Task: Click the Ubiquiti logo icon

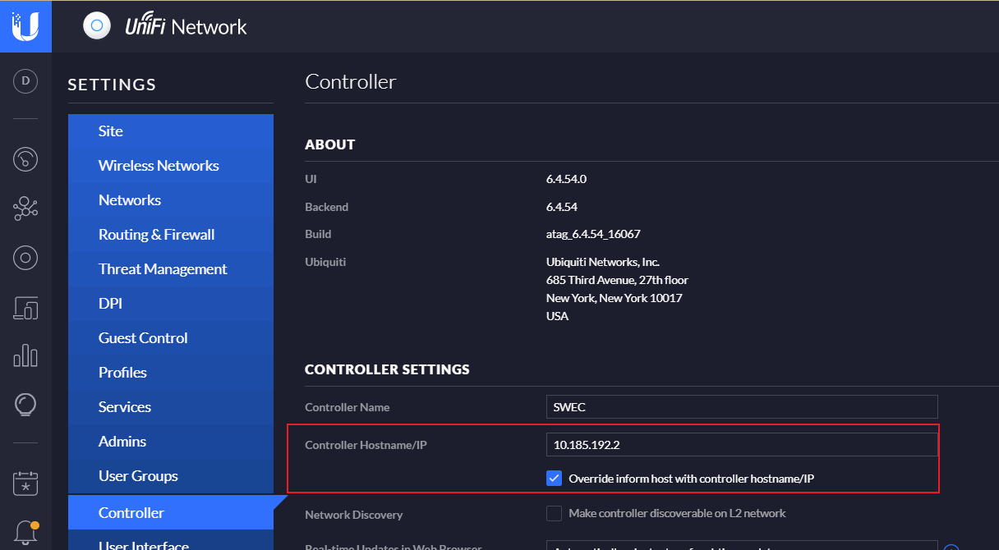Action: [25, 26]
